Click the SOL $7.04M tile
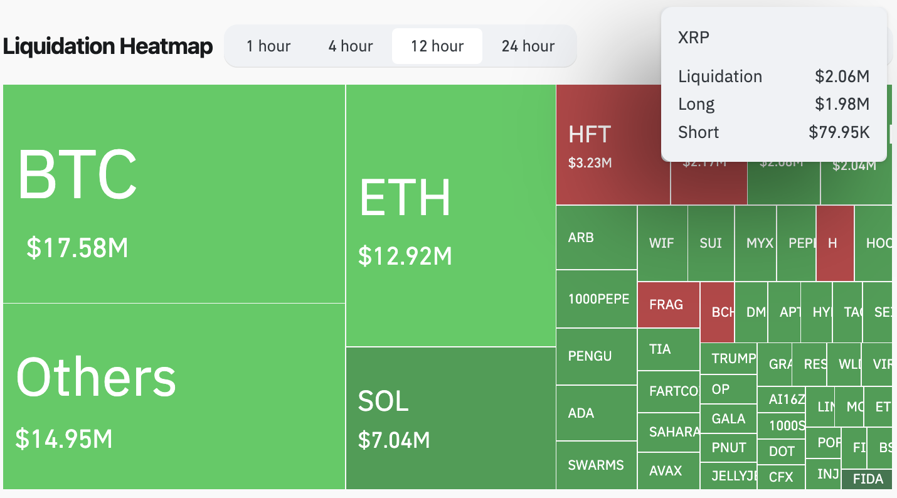 (450, 418)
